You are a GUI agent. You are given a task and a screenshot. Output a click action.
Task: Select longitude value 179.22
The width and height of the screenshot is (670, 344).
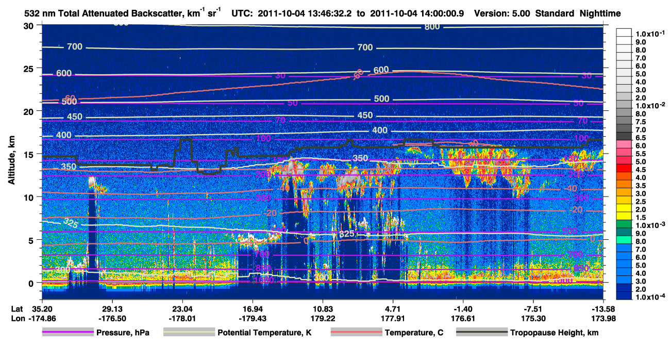coord(323,318)
